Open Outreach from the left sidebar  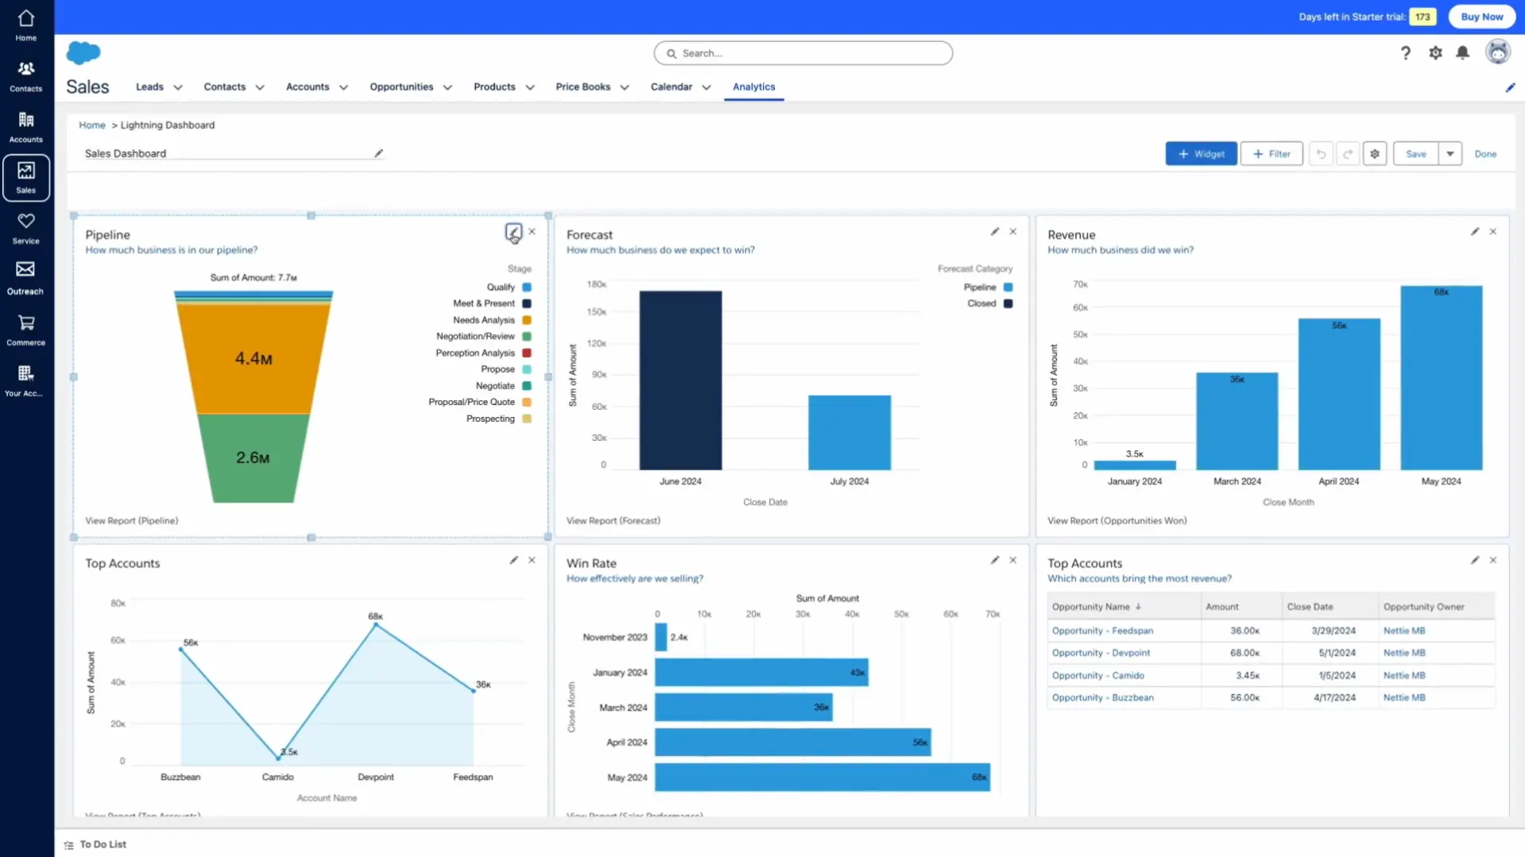click(x=25, y=278)
